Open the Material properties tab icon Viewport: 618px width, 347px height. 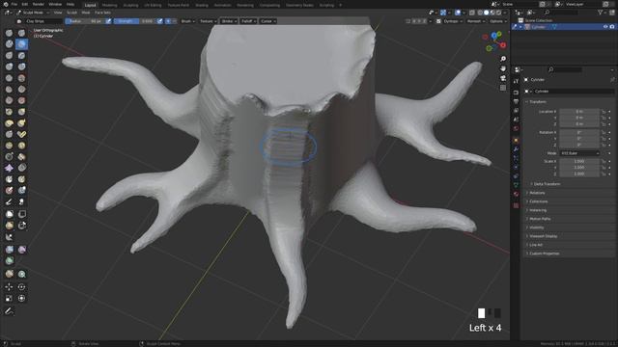click(516, 195)
